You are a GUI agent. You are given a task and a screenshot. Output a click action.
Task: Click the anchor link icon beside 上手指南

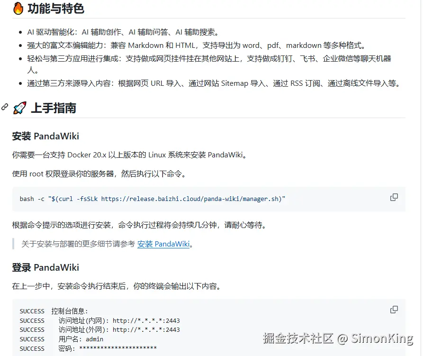5,107
